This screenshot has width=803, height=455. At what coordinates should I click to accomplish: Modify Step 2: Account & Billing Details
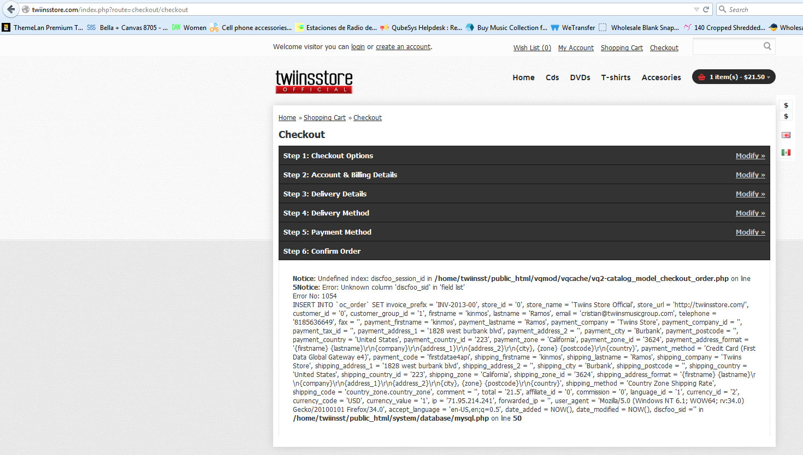pyautogui.click(x=751, y=175)
